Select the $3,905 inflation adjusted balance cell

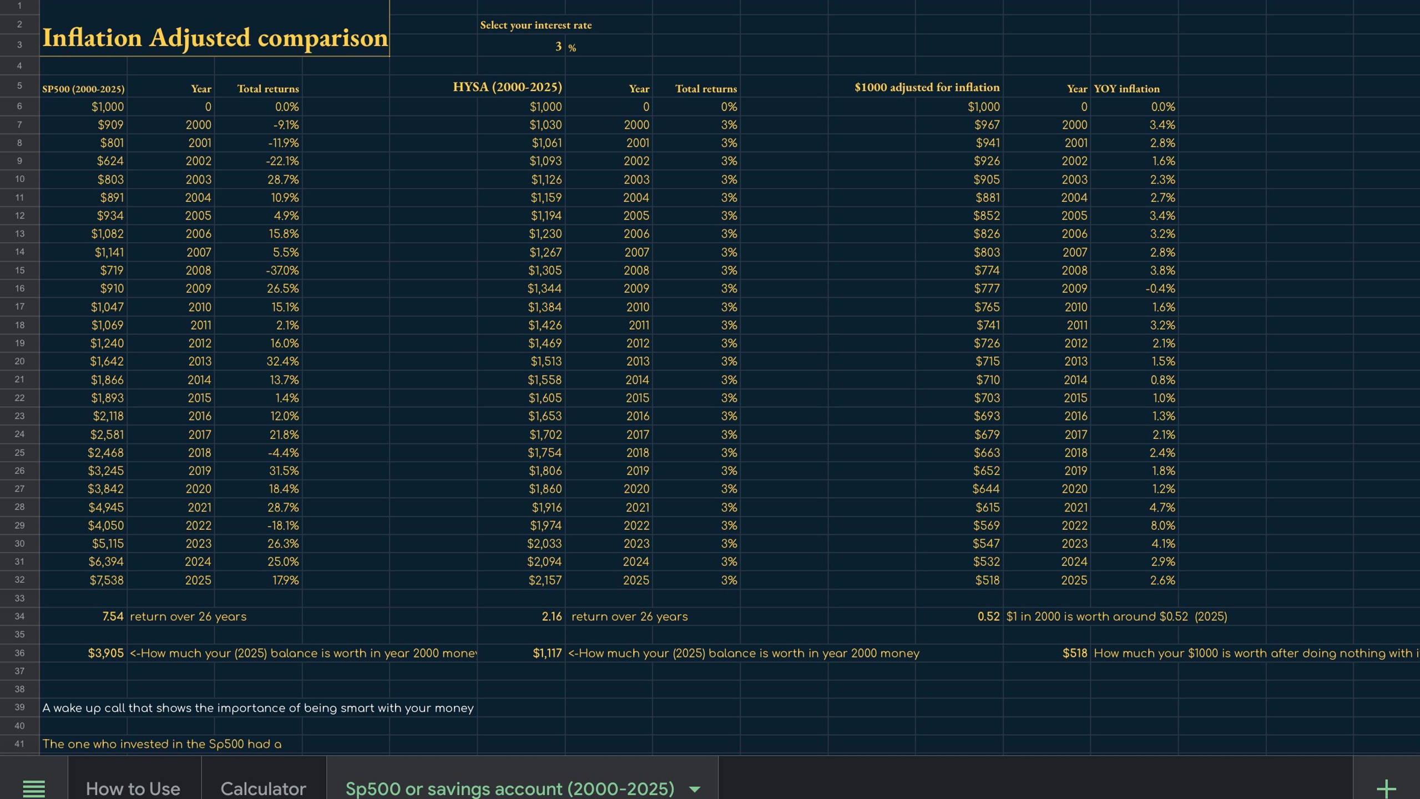[x=83, y=653]
